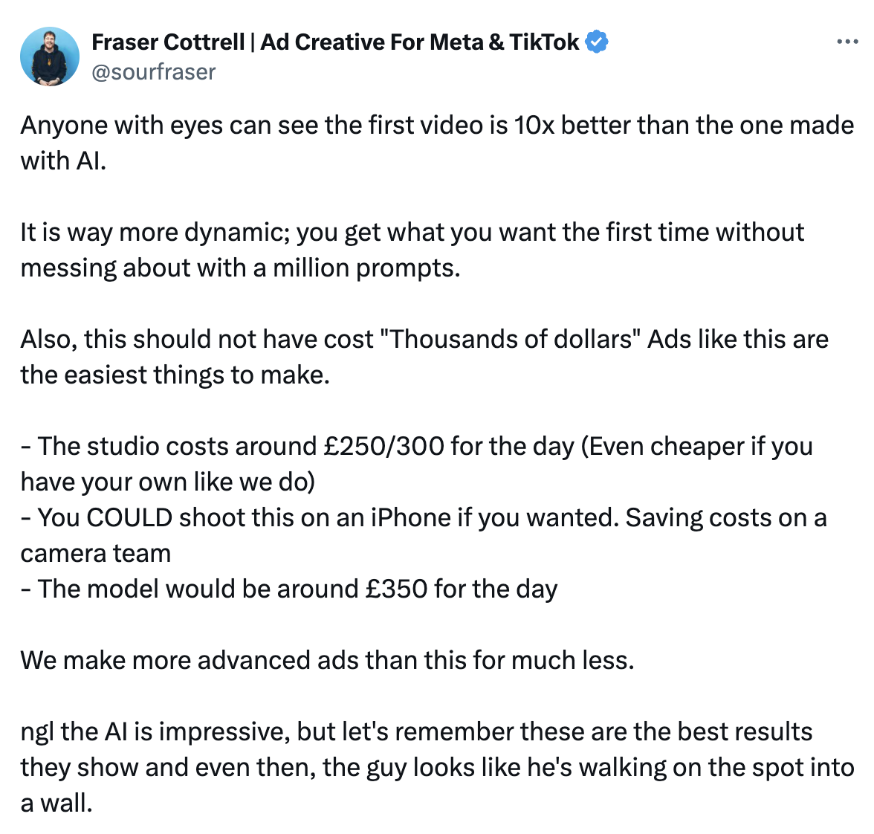Click "We make more advanced ads" sentence
This screenshot has height=834, width=874.
[x=327, y=661]
